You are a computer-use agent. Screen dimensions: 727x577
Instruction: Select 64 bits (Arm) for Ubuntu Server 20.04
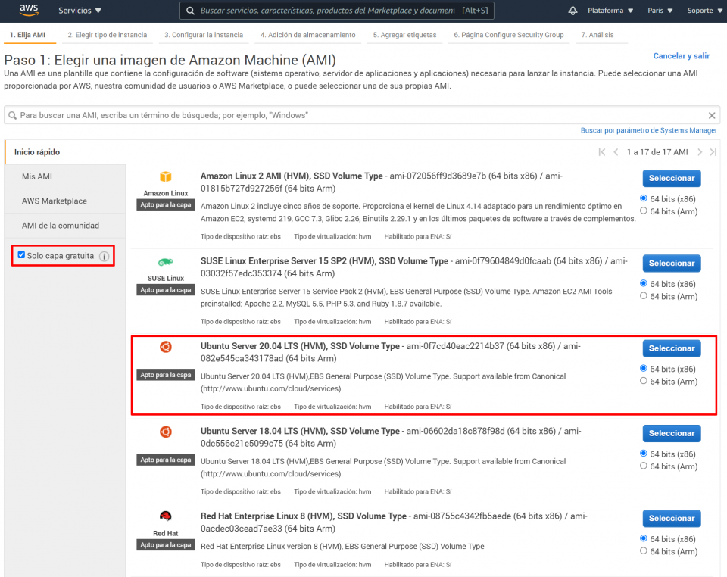pos(642,381)
